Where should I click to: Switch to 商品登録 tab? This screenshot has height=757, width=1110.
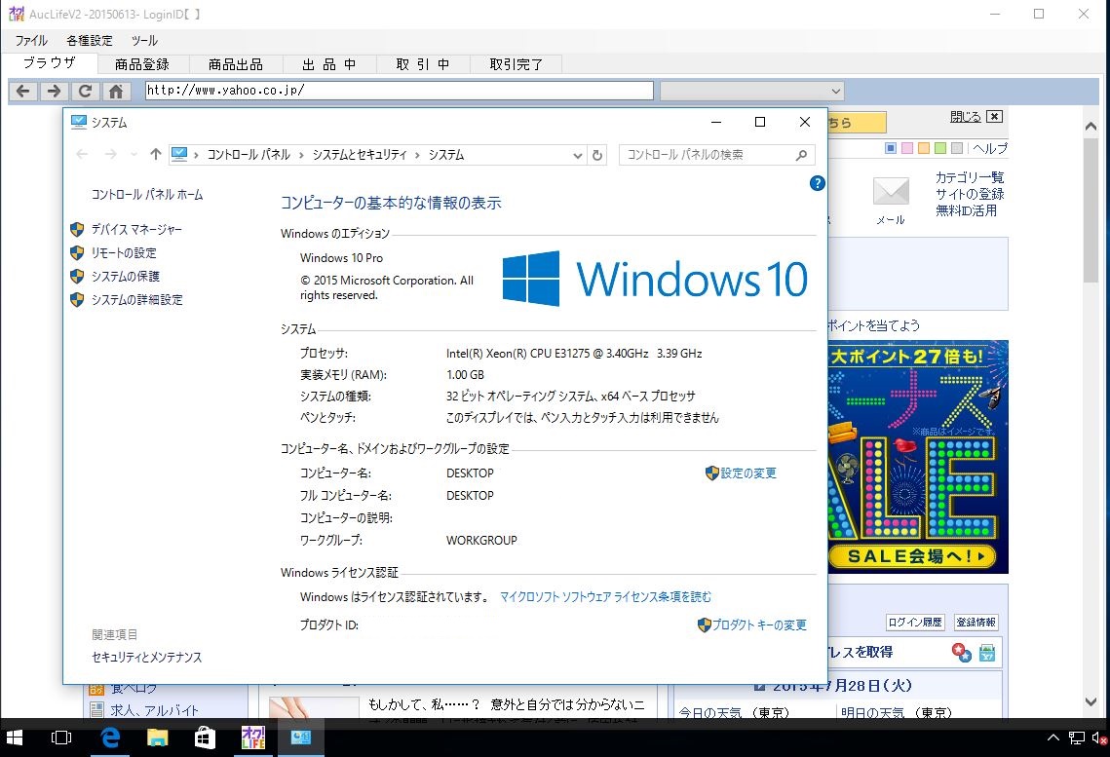click(x=142, y=64)
